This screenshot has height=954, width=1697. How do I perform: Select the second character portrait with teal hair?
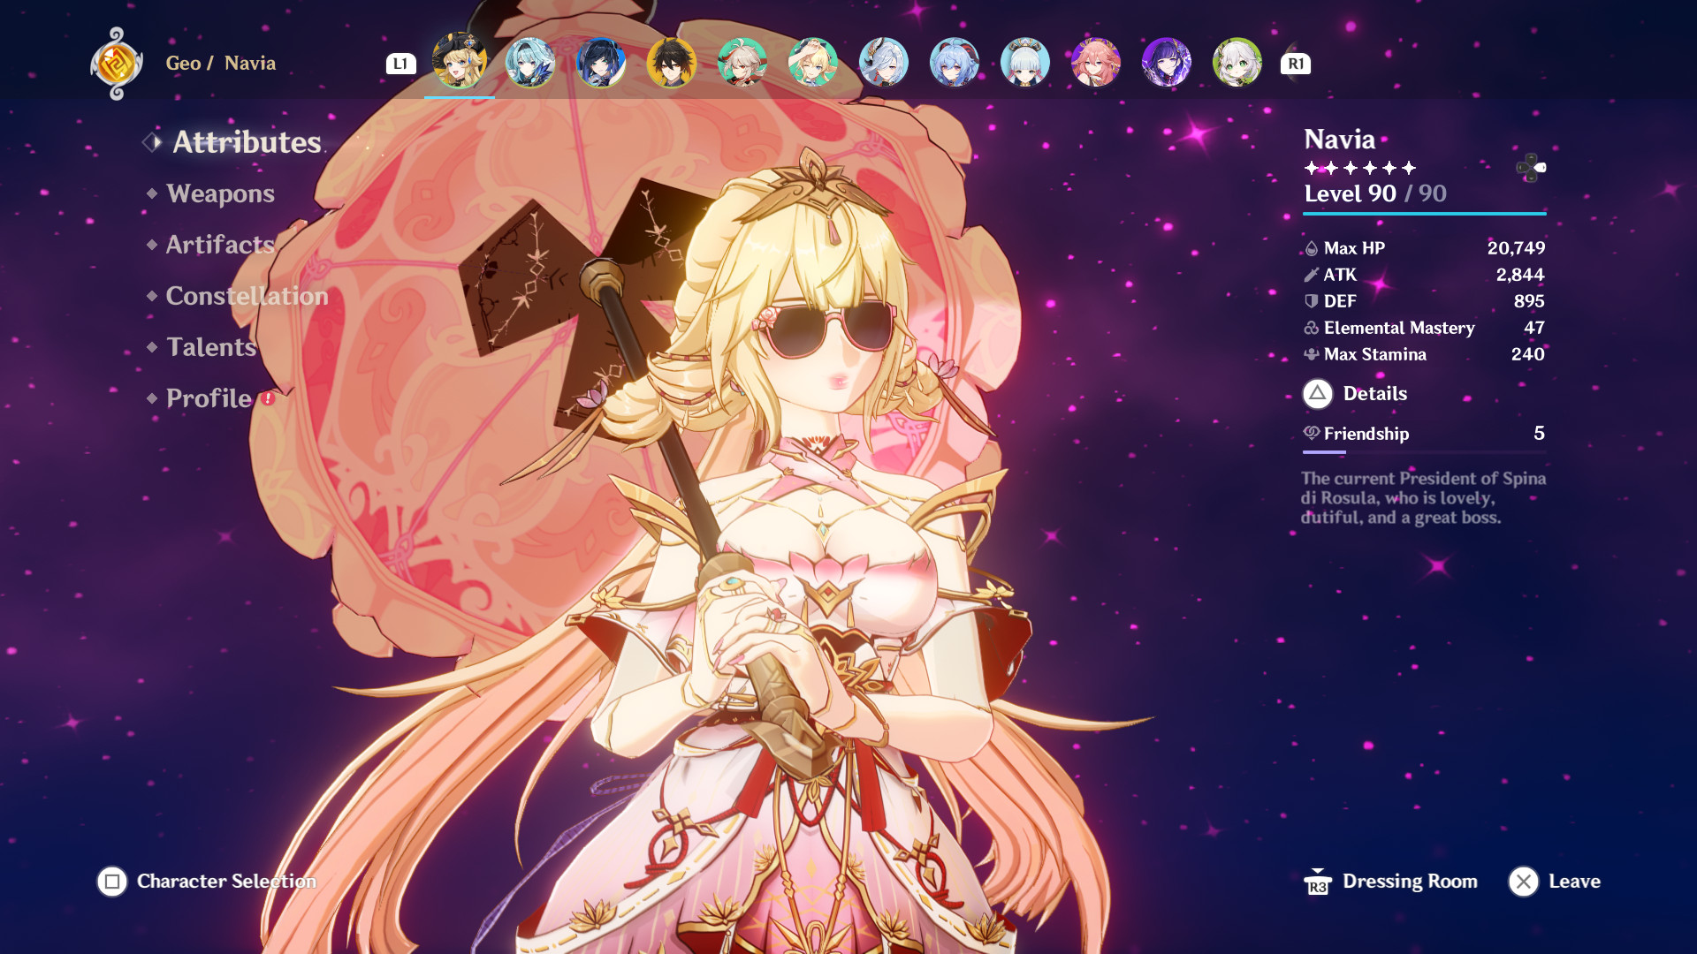pos(529,63)
